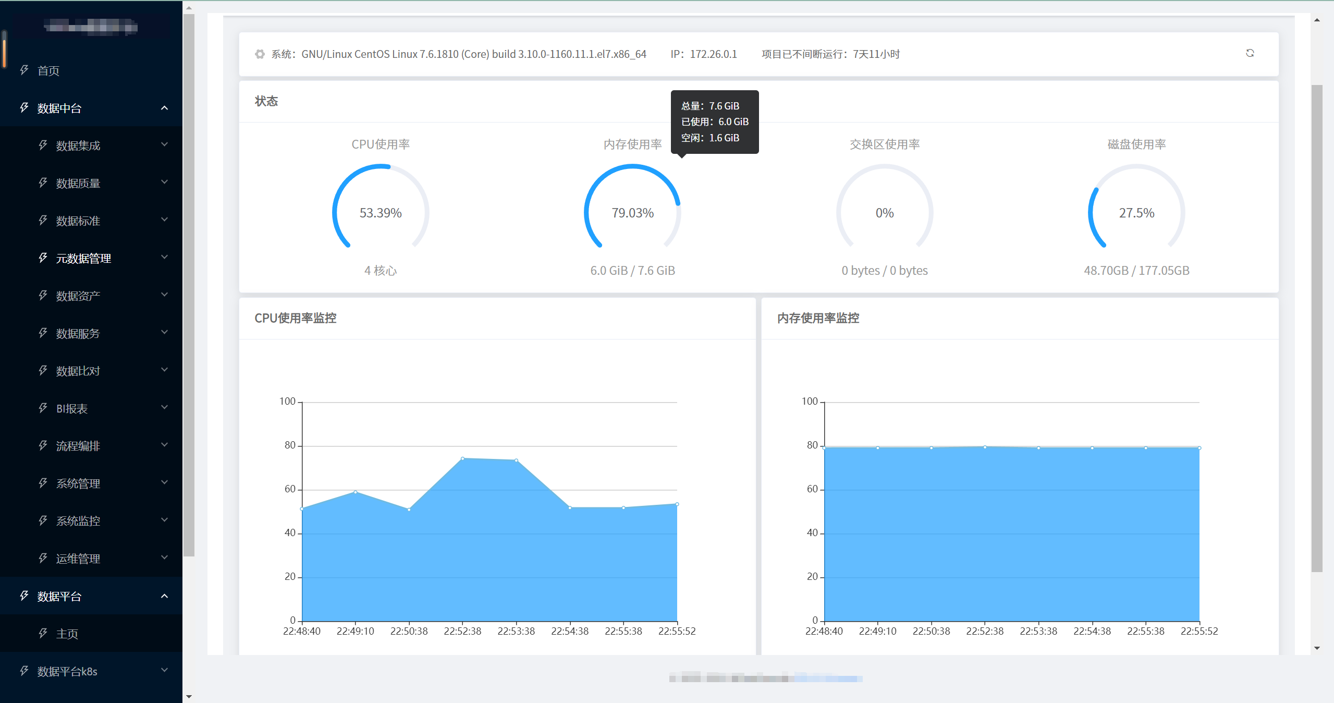Click the 48.70GB / 177.05GB disk text
1334x703 pixels.
click(1136, 271)
